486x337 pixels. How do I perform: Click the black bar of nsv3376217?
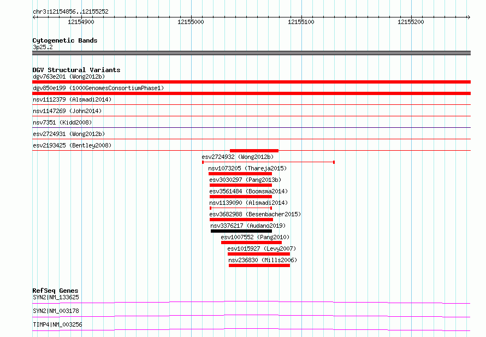click(241, 231)
